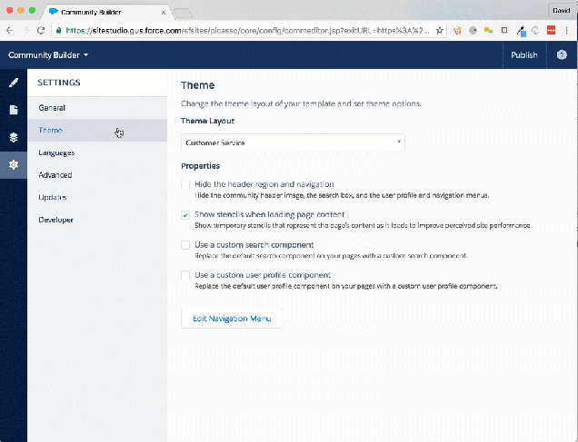578x442 pixels.
Task: Open the Page Structure layers icon
Action: point(13,138)
